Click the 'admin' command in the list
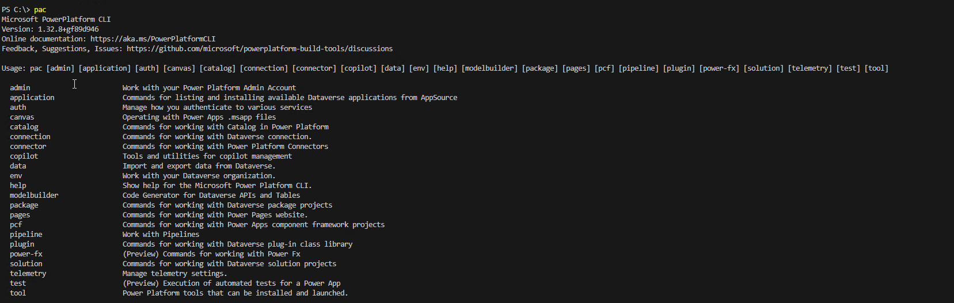The height and width of the screenshot is (303, 954). 20,88
